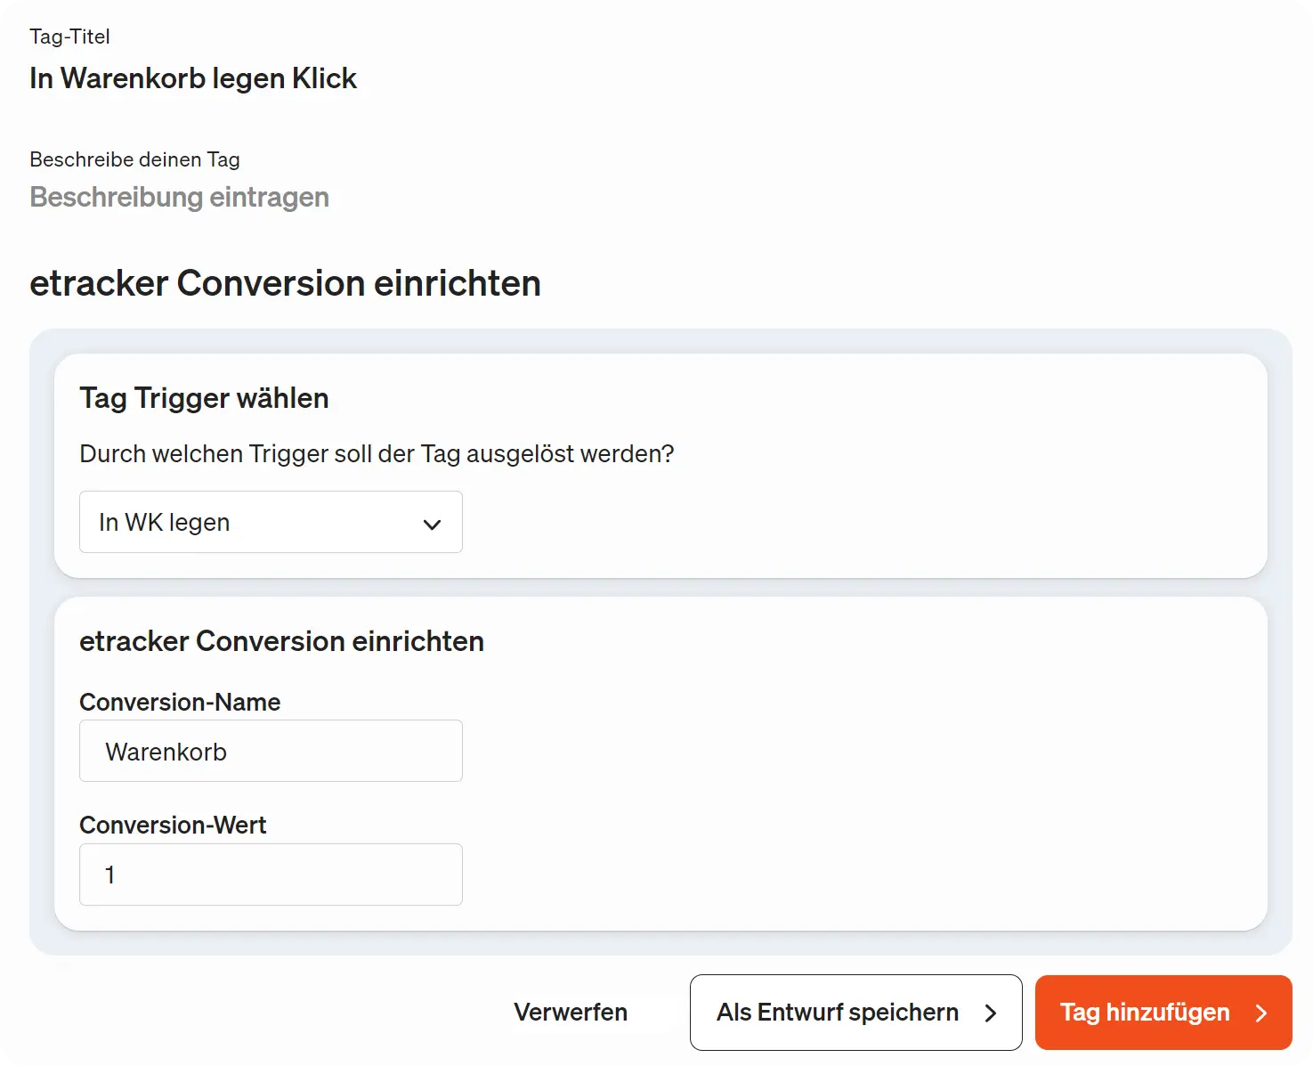The width and height of the screenshot is (1313, 1066).
Task: Click 'Beschreibung eintragen' to add a description
Action: pos(179,197)
